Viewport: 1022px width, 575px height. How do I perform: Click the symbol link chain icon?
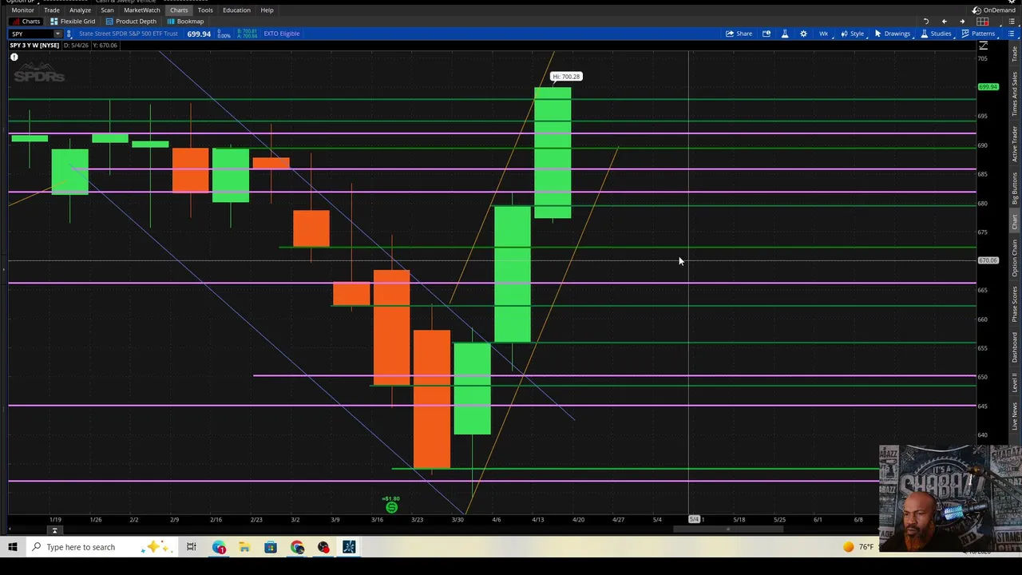click(69, 34)
